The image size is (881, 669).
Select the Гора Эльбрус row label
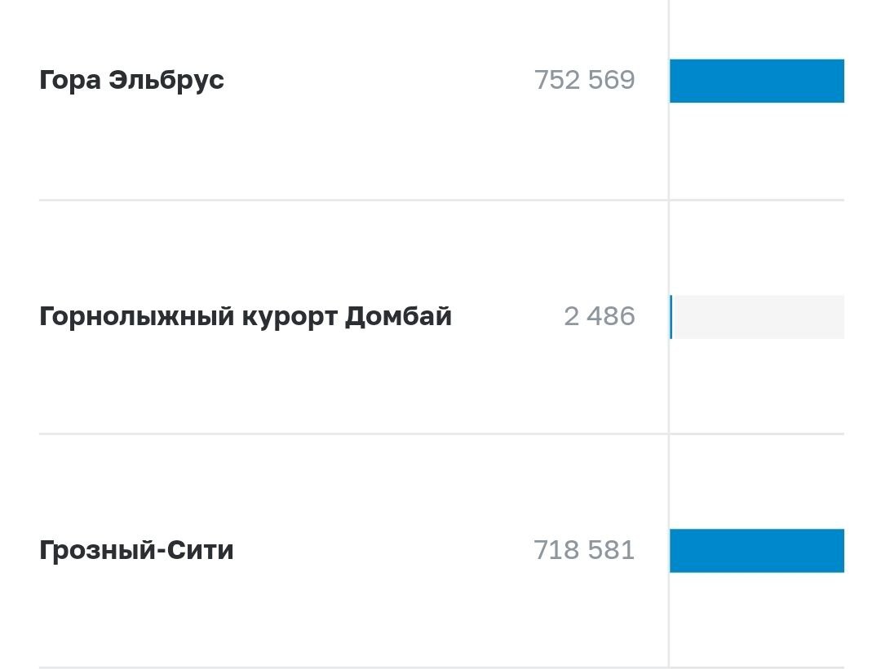click(x=131, y=80)
